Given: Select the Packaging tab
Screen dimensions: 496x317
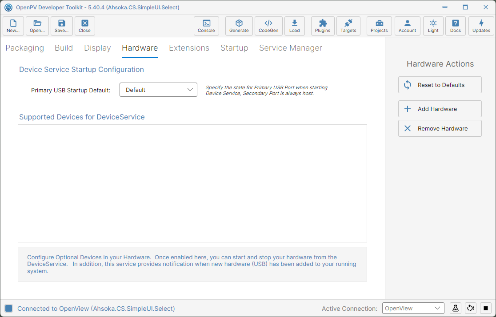Looking at the screenshot, I should pos(25,48).
